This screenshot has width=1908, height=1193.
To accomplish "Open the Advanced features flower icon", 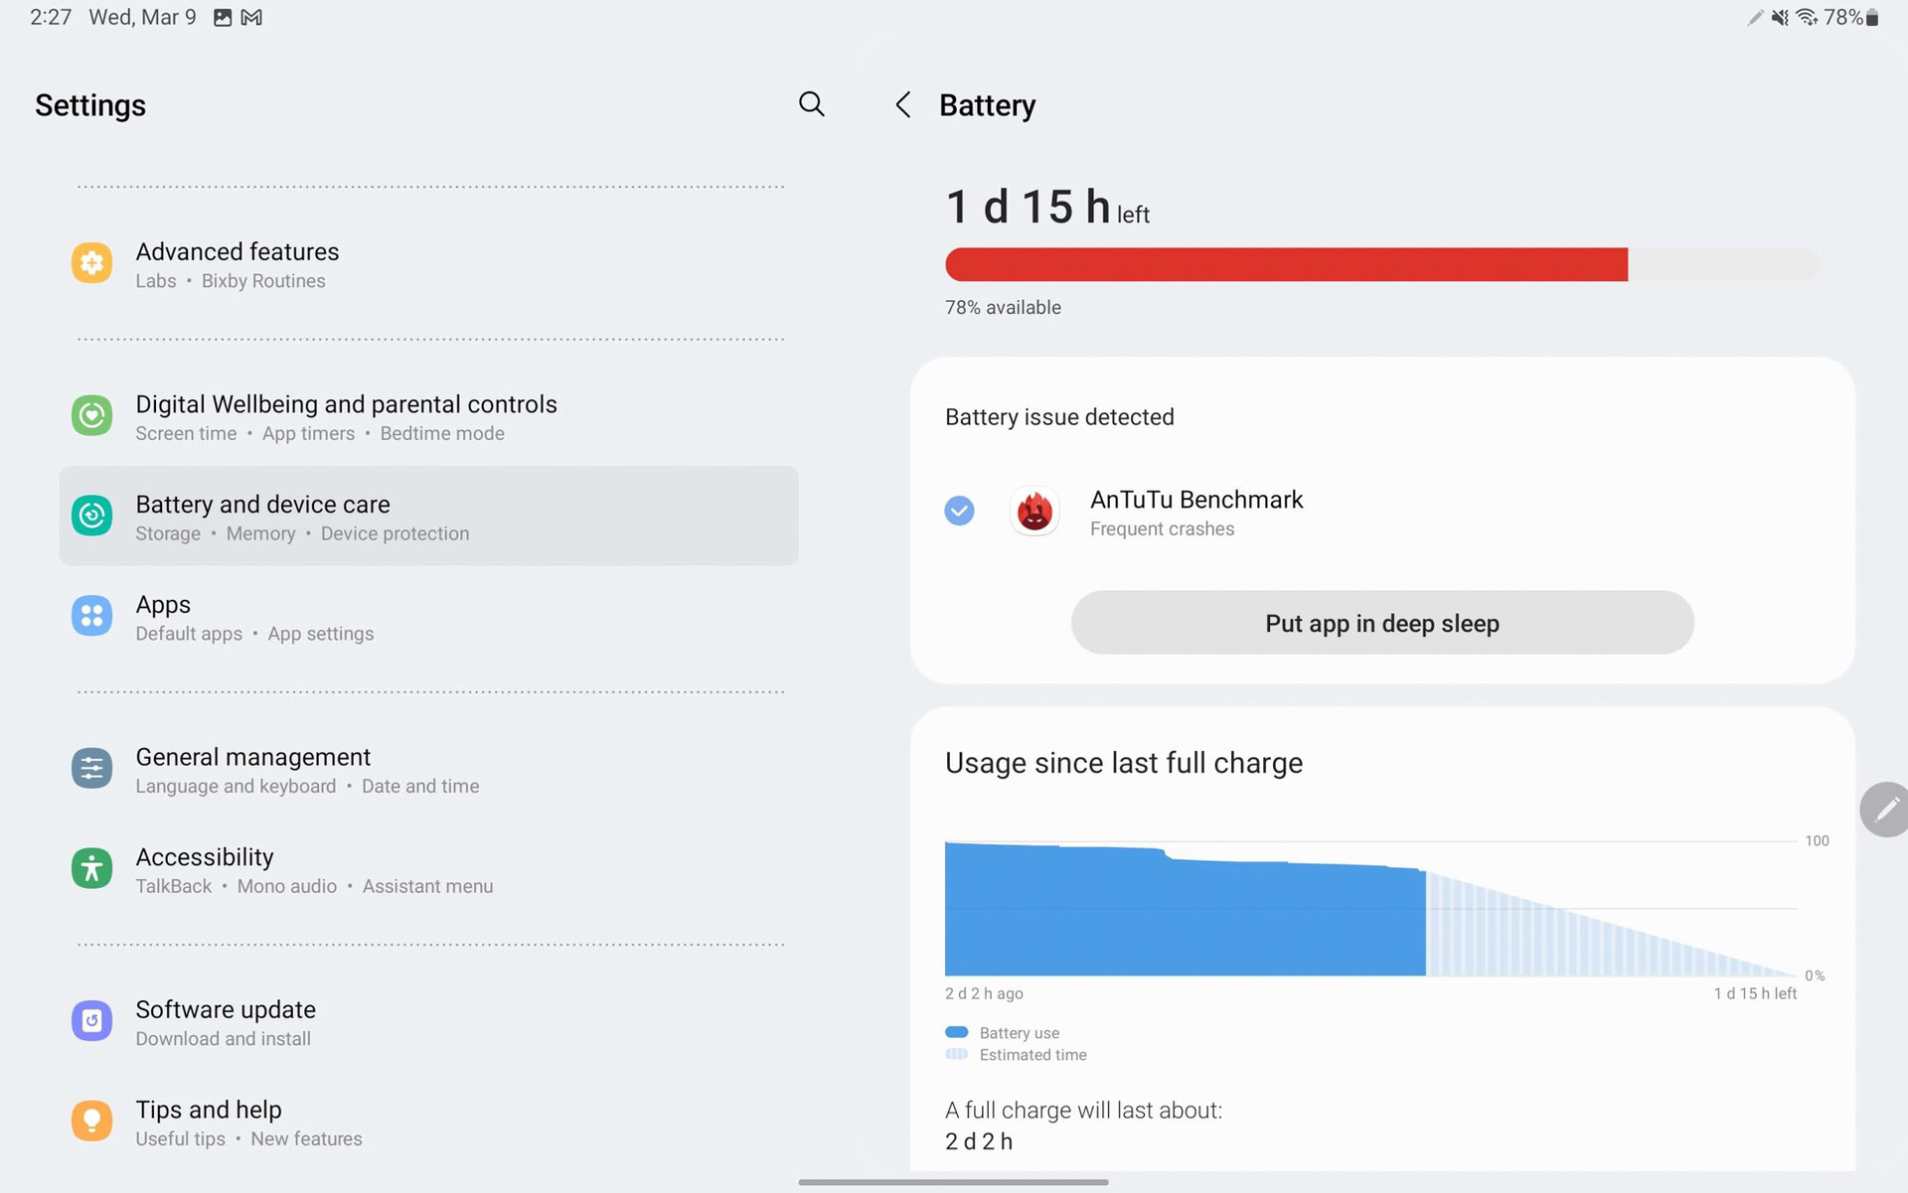I will pyautogui.click(x=91, y=263).
